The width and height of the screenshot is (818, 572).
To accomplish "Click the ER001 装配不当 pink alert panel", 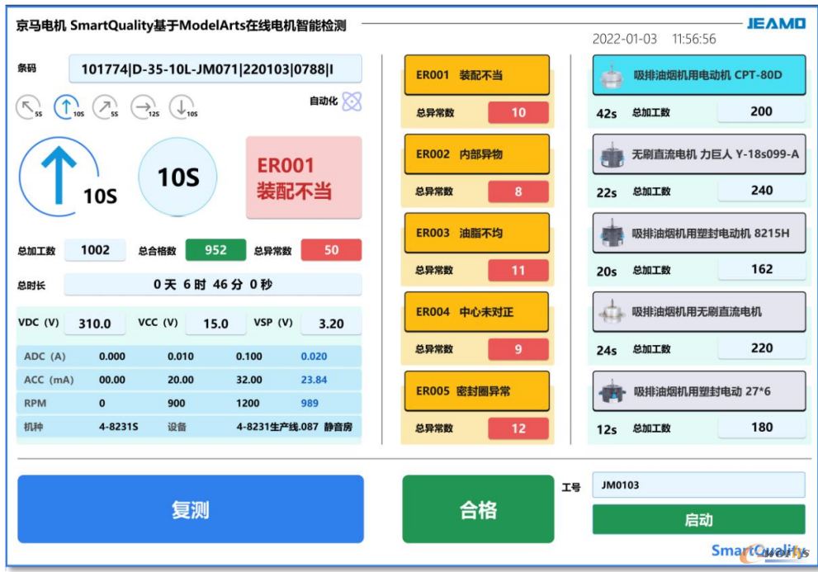I will coord(304,177).
